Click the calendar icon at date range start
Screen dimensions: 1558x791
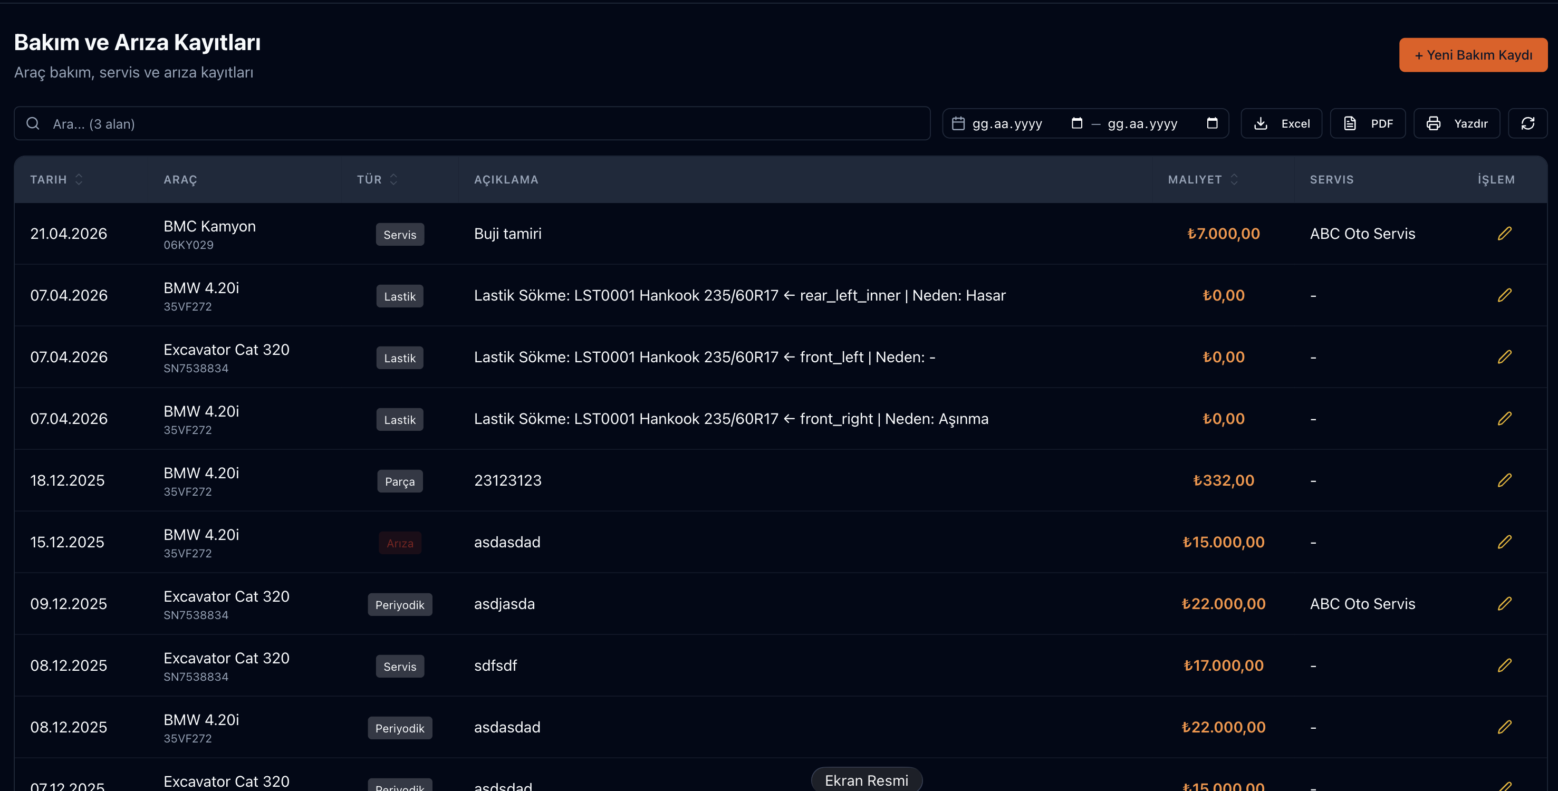[958, 123]
